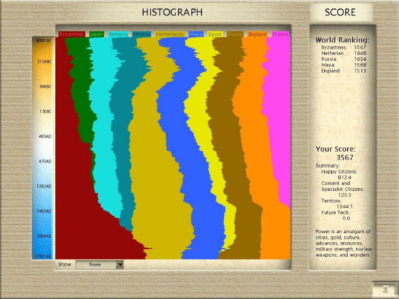Select the France legend label
The width and height of the screenshot is (399, 299).
click(280, 34)
